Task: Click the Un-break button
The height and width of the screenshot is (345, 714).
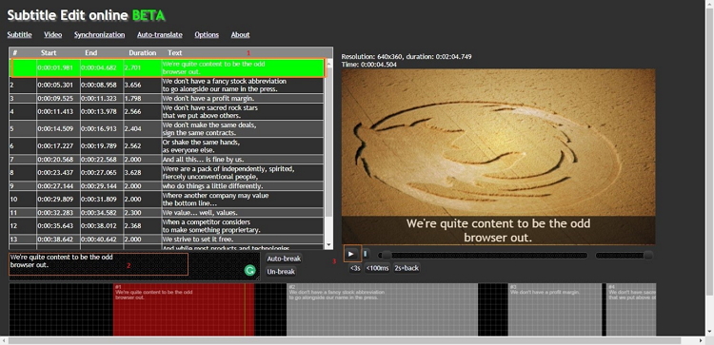Action: (281, 272)
